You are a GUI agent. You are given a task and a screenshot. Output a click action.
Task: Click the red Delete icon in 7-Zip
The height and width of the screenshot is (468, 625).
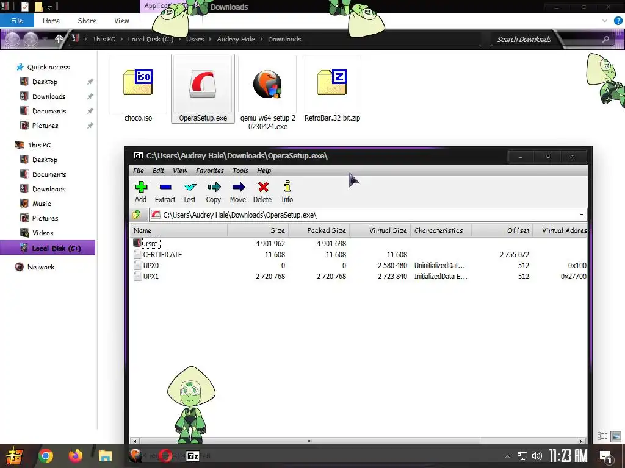pyautogui.click(x=262, y=192)
